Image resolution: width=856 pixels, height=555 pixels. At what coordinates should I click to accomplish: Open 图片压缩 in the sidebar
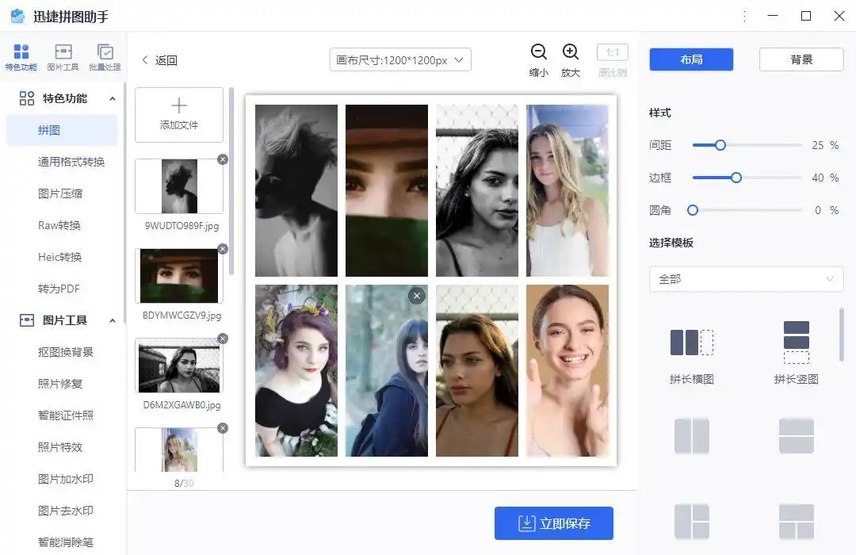point(60,193)
